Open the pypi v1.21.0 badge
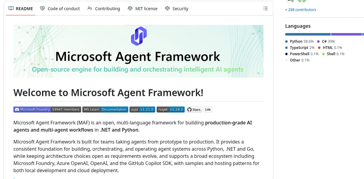Image resolution: width=364 pixels, height=179 pixels. [x=142, y=110]
